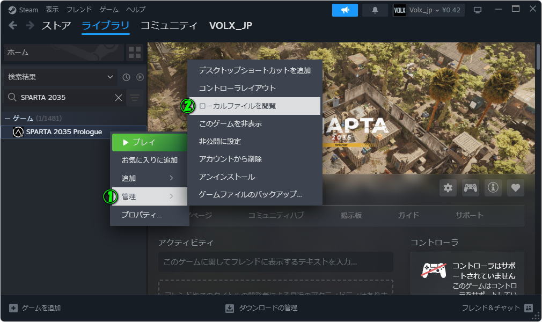The image size is (542, 322).
Task: Open フレンド&チャット icon at bottom right
Action: pos(529,308)
